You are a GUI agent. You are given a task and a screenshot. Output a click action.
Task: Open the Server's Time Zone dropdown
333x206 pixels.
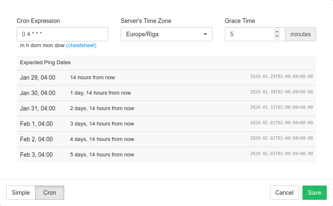(x=166, y=34)
